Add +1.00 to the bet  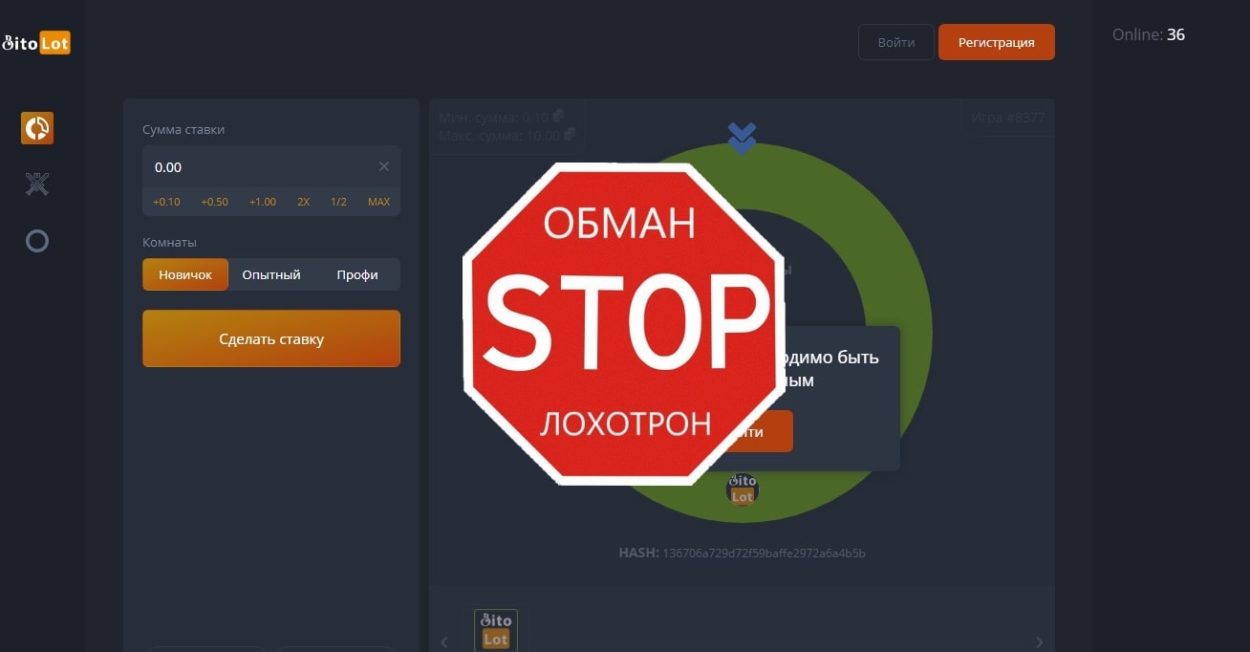point(263,202)
